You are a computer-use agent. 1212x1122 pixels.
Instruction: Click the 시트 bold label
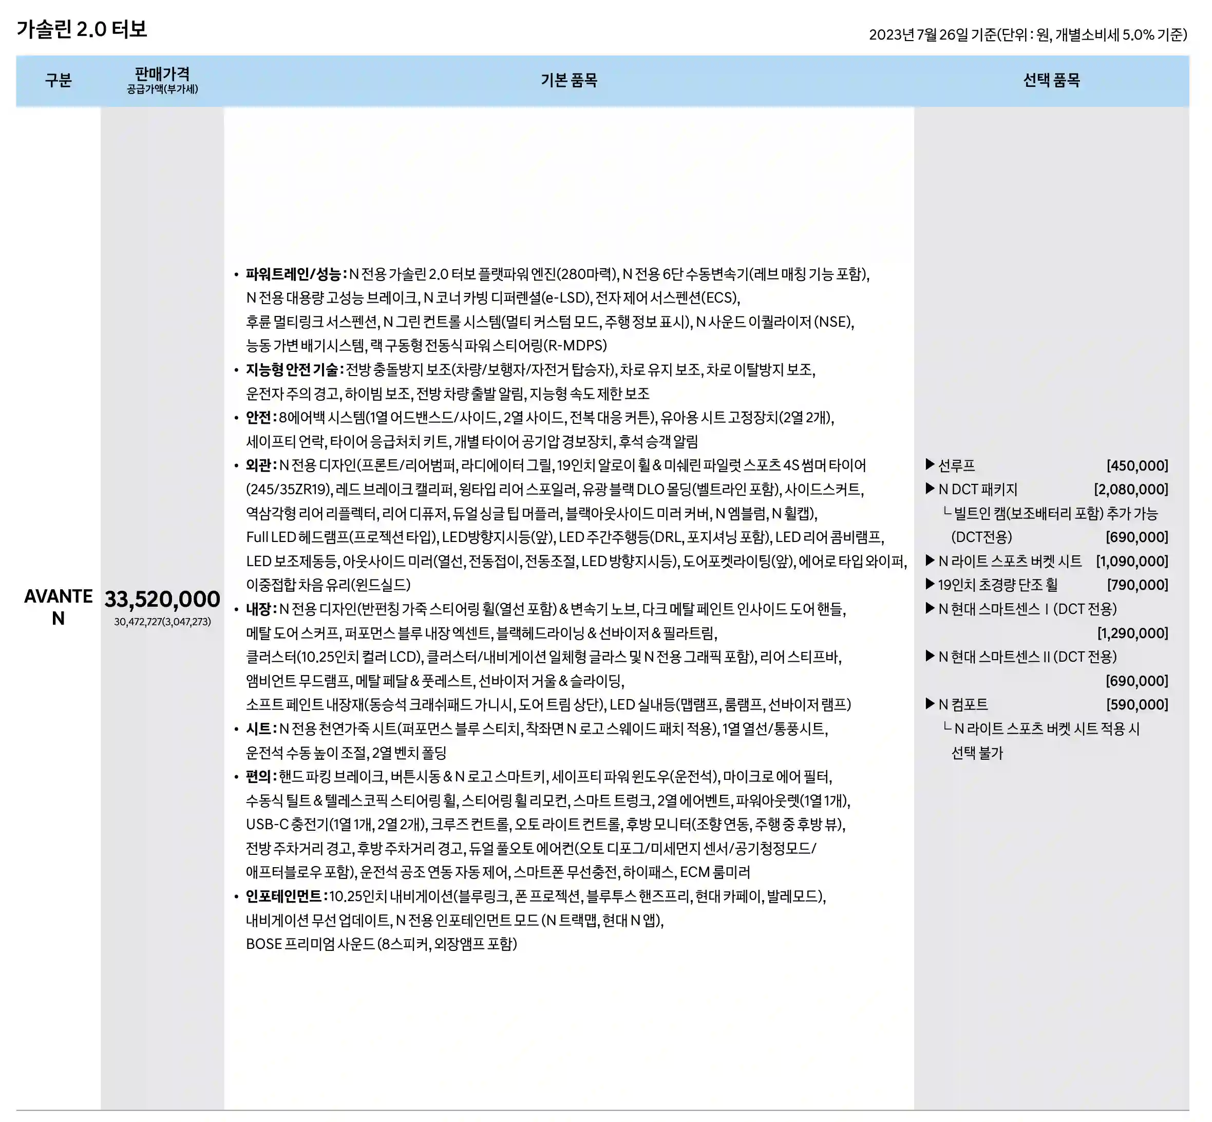(261, 728)
